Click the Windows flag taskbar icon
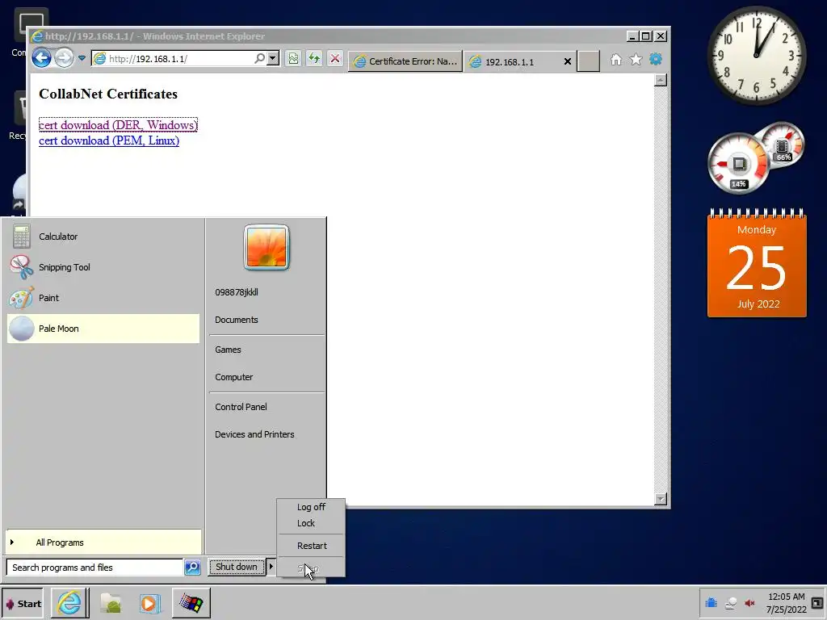This screenshot has height=620, width=827. 191,603
